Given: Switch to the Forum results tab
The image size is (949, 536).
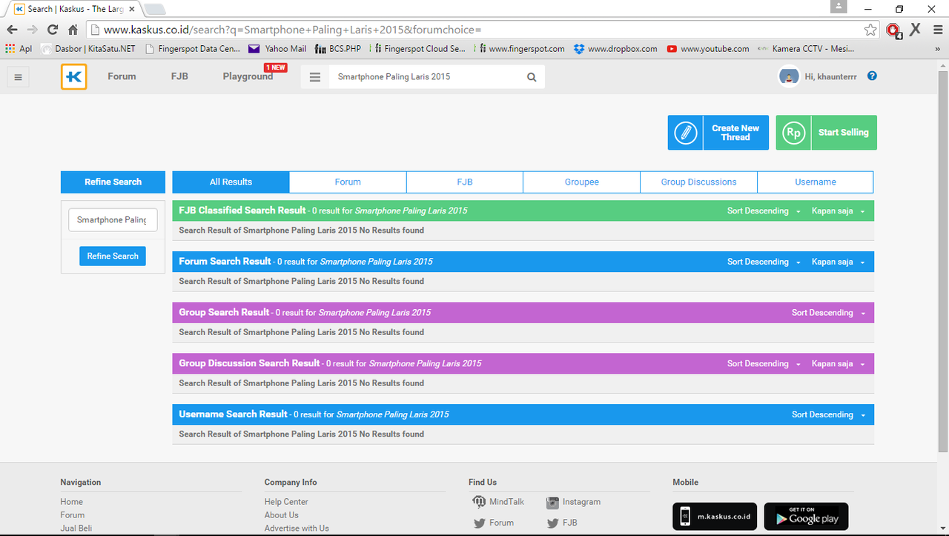Looking at the screenshot, I should (348, 182).
